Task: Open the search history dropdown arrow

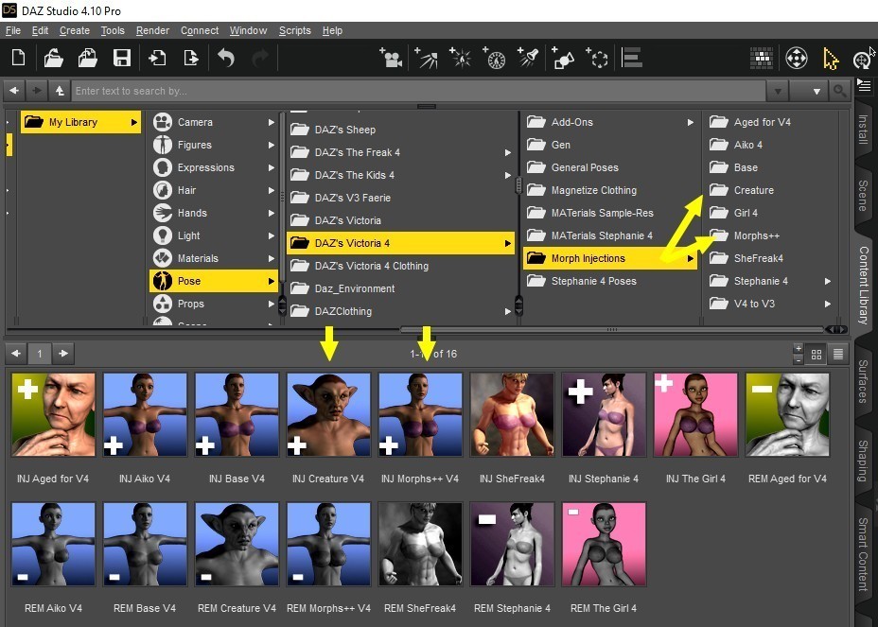Action: point(777,91)
